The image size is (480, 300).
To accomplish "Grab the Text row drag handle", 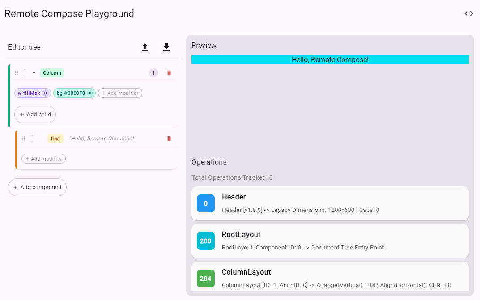I will point(24,139).
